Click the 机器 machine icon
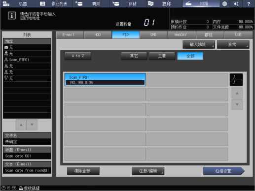 tap(6, 3)
